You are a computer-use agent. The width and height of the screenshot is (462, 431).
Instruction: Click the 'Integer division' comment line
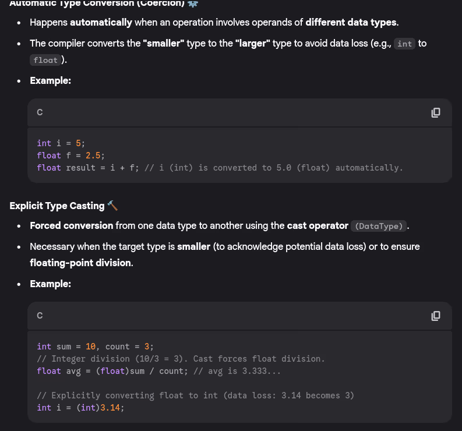[181, 359]
